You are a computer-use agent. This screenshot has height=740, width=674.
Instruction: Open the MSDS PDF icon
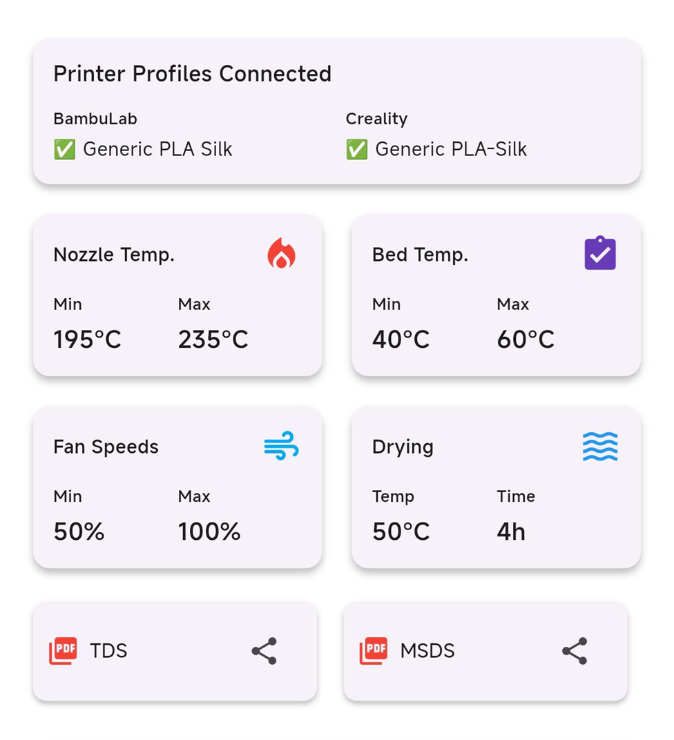[373, 651]
